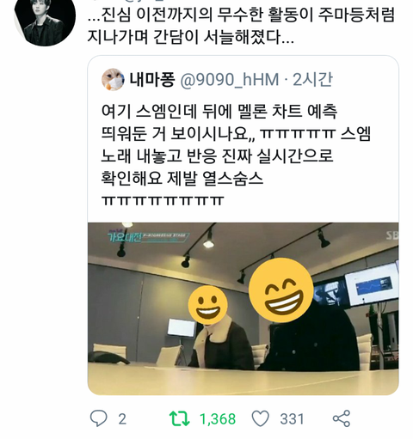Screen dimensions: 413x439
Task: Open the quoted tweet text about 멜론 차트
Action: tap(236, 155)
